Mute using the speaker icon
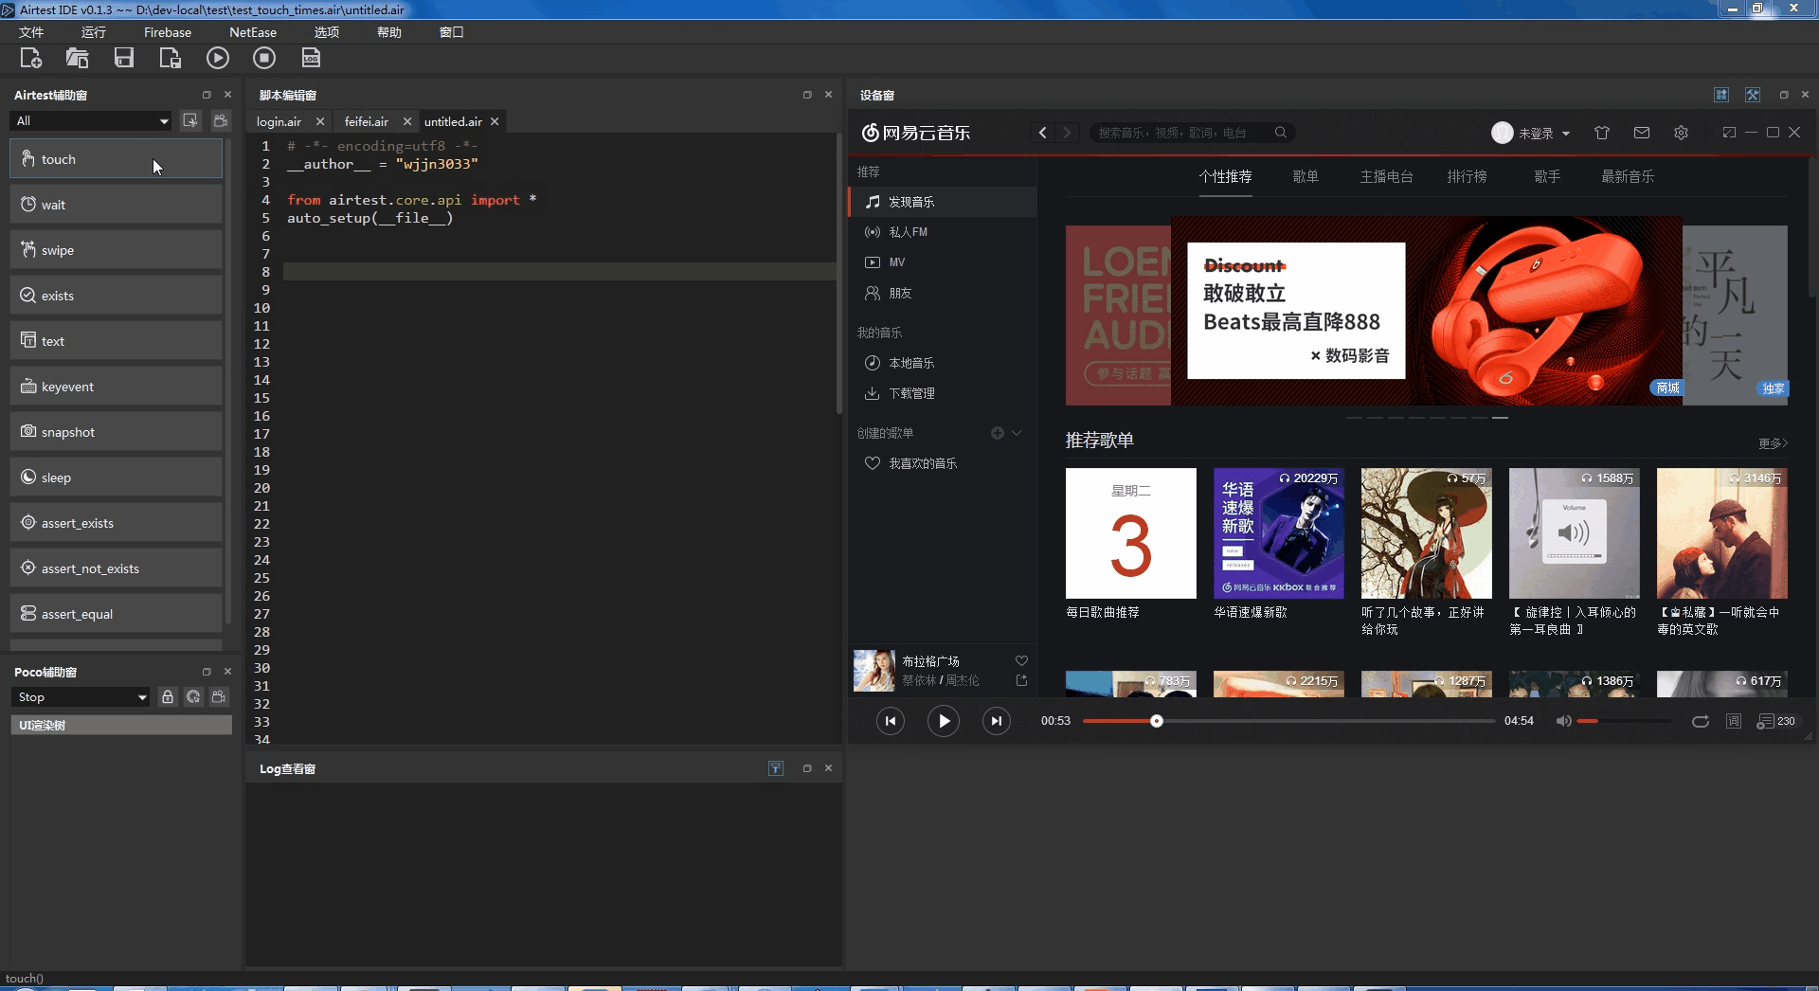 coord(1564,721)
